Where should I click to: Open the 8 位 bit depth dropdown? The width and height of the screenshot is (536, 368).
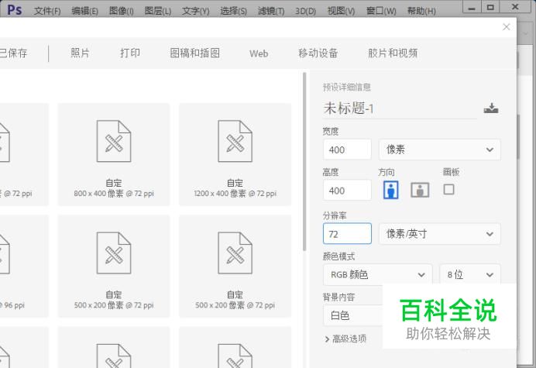tap(470, 274)
